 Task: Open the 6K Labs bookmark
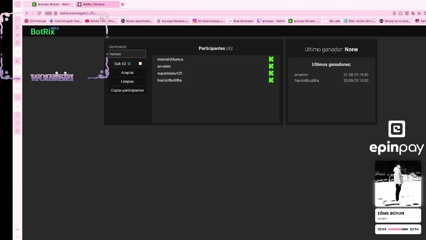[x=332, y=21]
